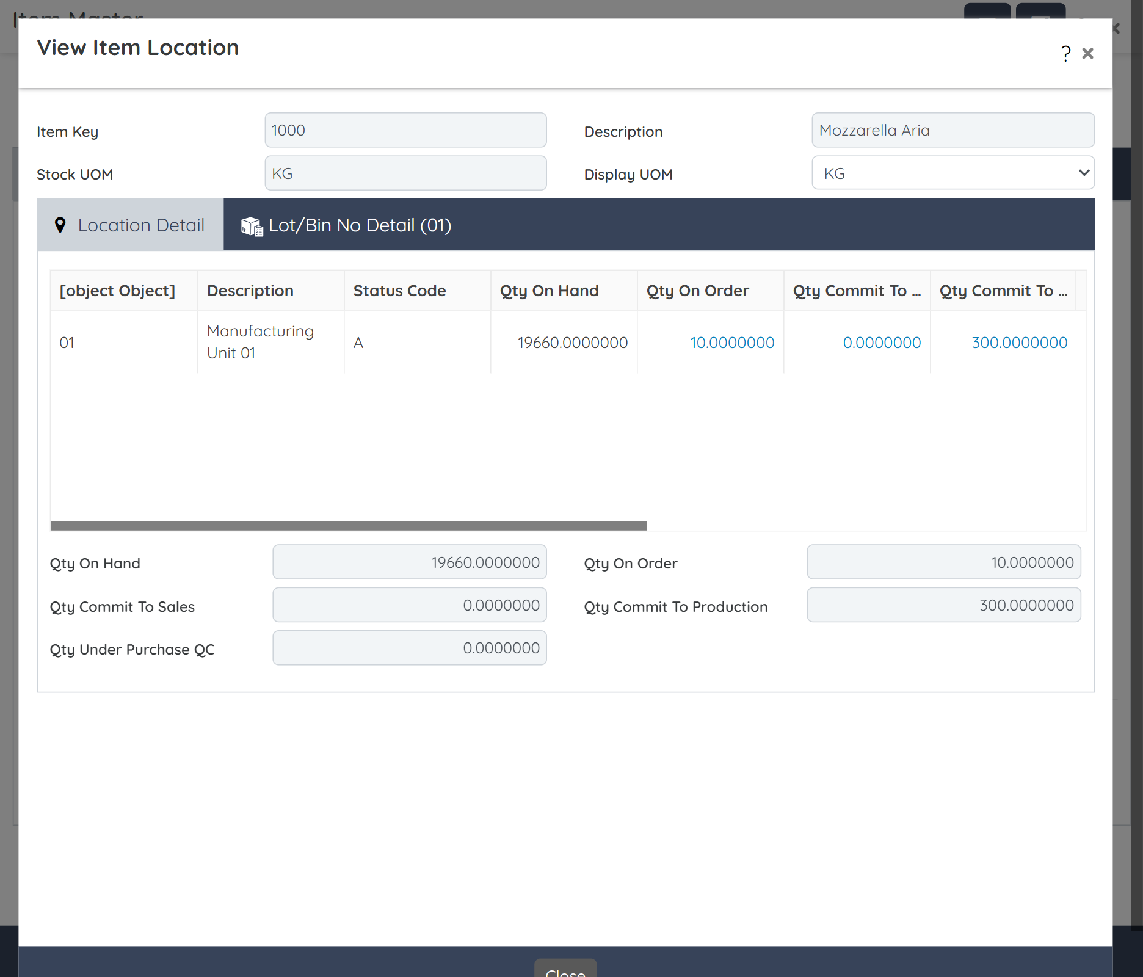Click the Description field Mozzarella Aria

pos(953,130)
